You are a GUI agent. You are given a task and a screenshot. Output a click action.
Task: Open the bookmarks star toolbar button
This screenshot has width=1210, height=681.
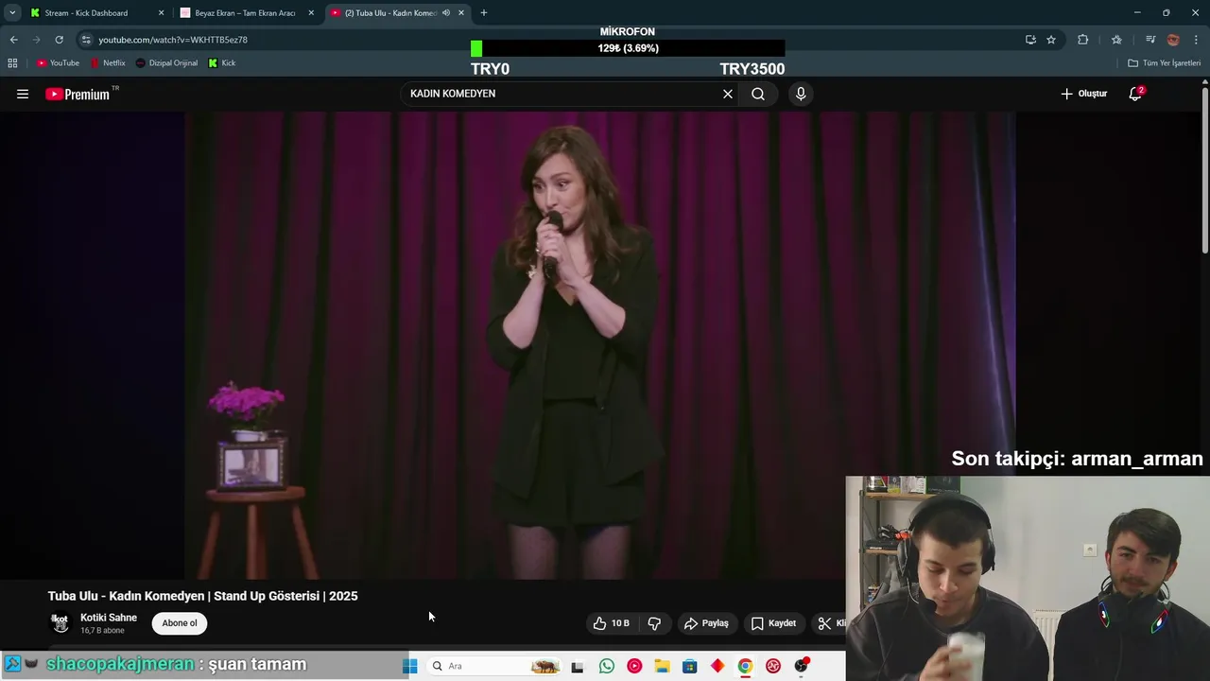[1116, 40]
